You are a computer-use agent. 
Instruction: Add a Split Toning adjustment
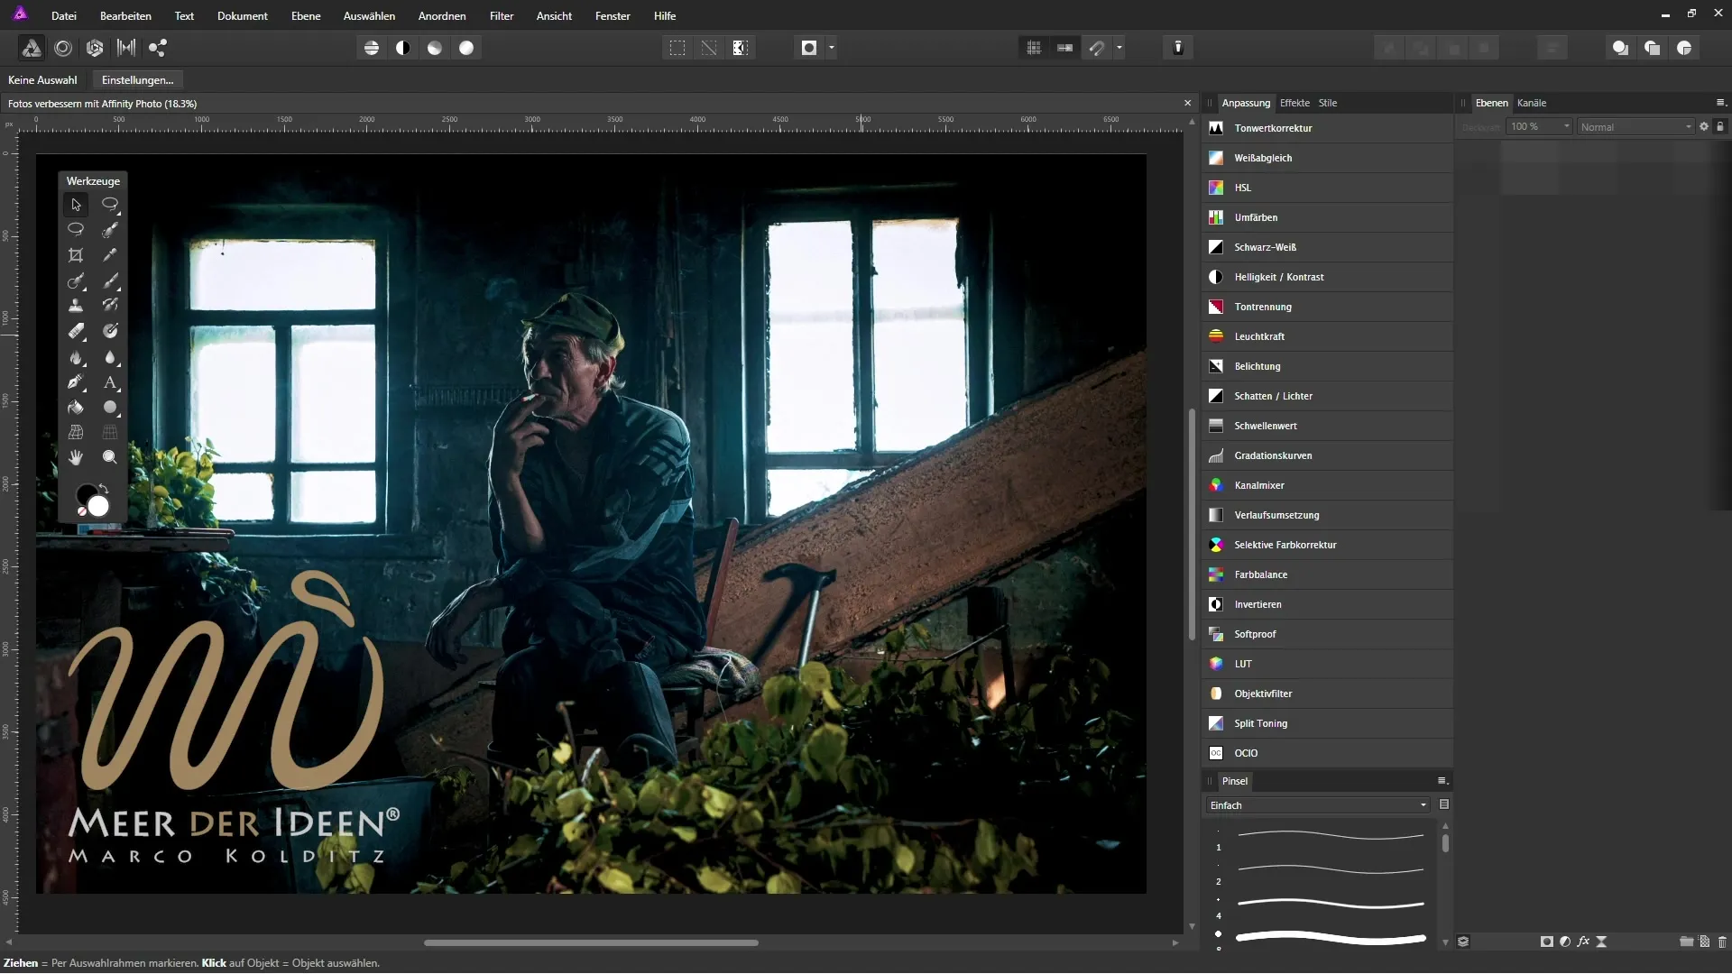point(1327,723)
